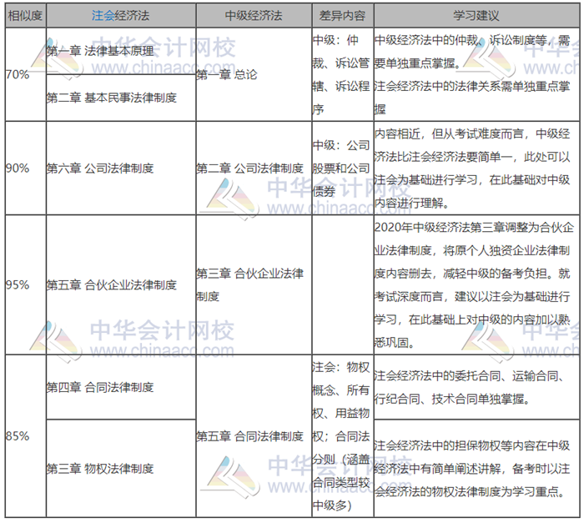Select cell 第一章 法律基本原理

[121, 51]
